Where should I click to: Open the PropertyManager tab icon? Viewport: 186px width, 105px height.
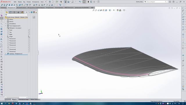(x=10, y=12)
